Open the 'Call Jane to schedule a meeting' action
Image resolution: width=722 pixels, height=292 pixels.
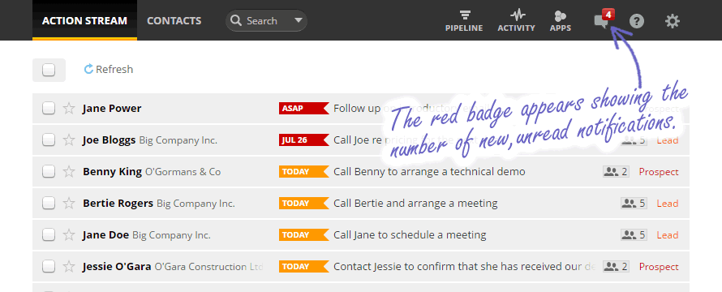coord(410,235)
